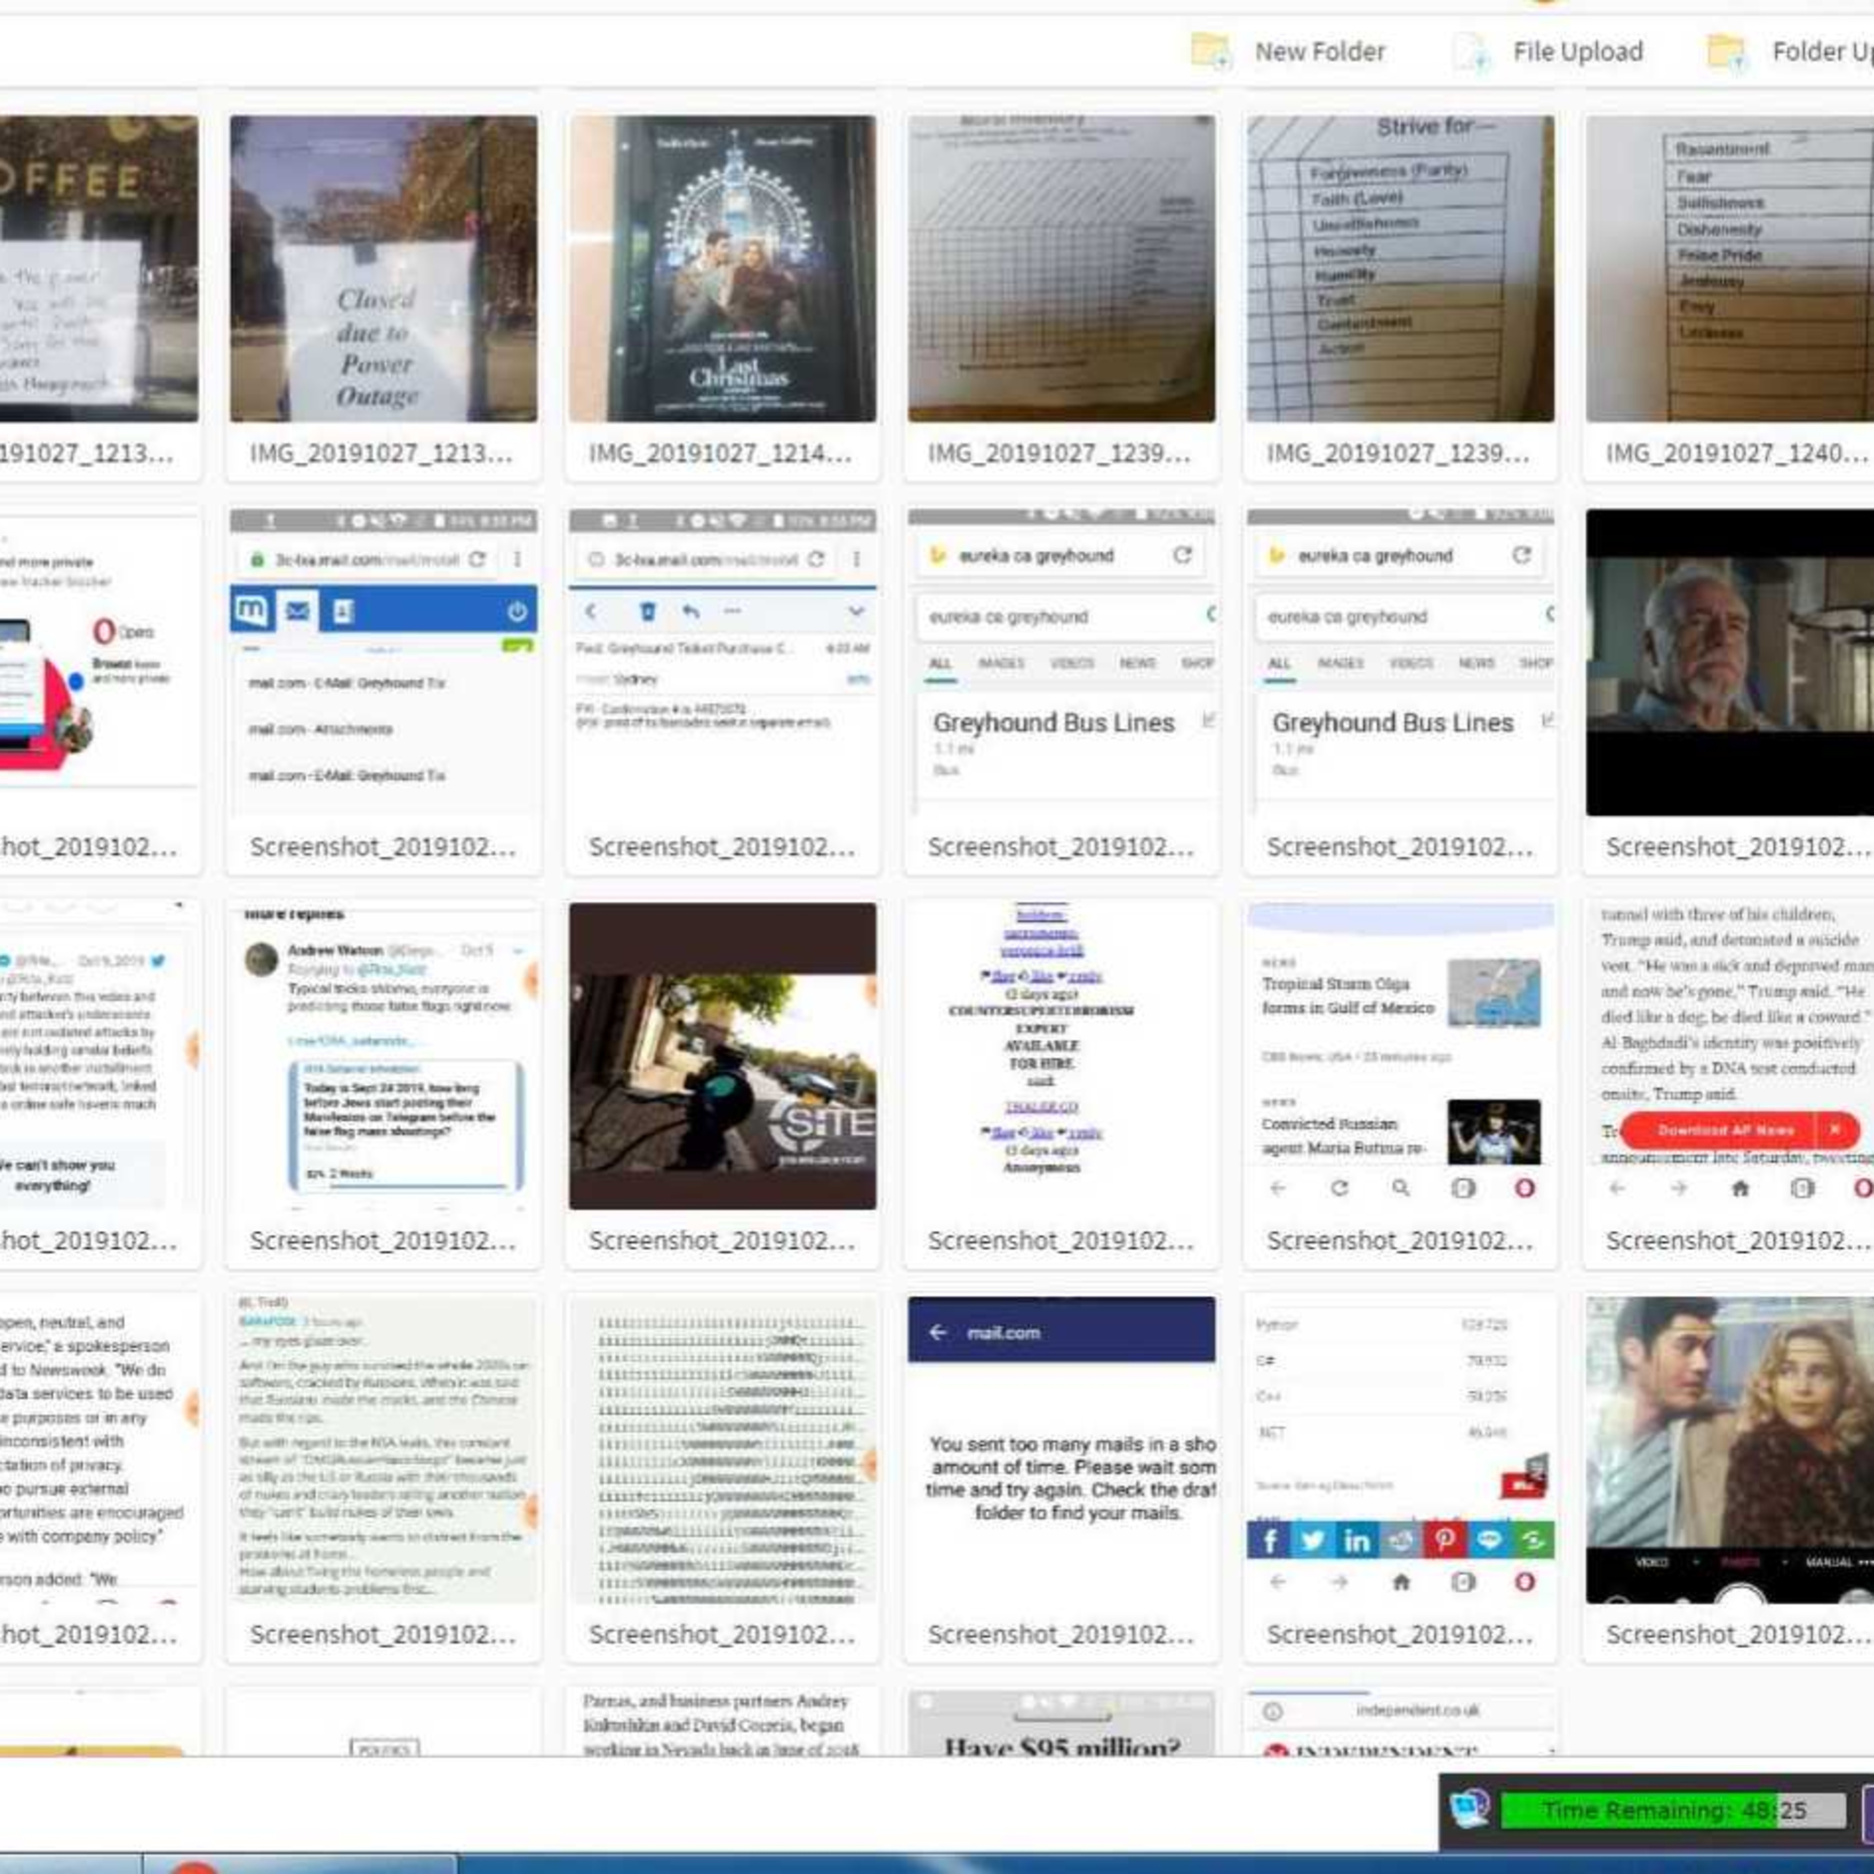Screen dimensions: 1874x1874
Task: Open the 'Strive for' list photo thumbnail
Action: [x=1401, y=269]
